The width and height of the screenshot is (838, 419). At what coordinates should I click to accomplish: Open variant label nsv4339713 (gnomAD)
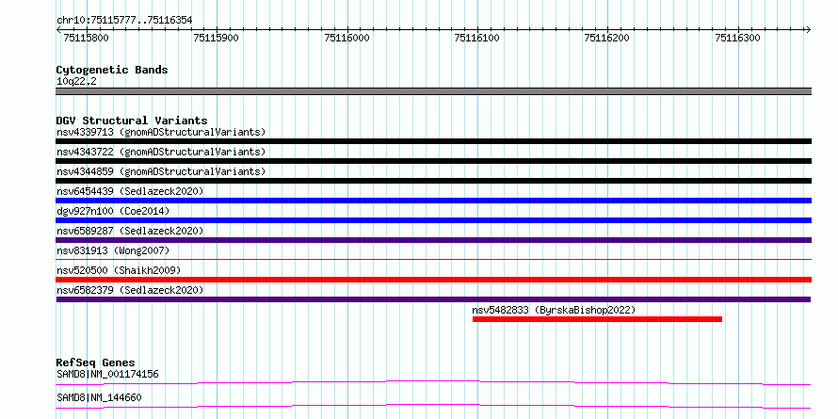161,132
